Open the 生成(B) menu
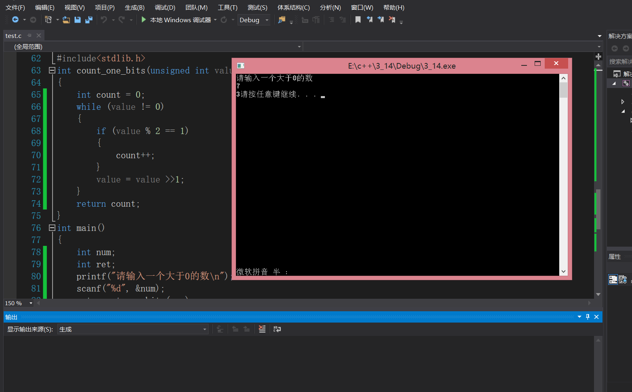This screenshot has width=632, height=392. (x=135, y=7)
